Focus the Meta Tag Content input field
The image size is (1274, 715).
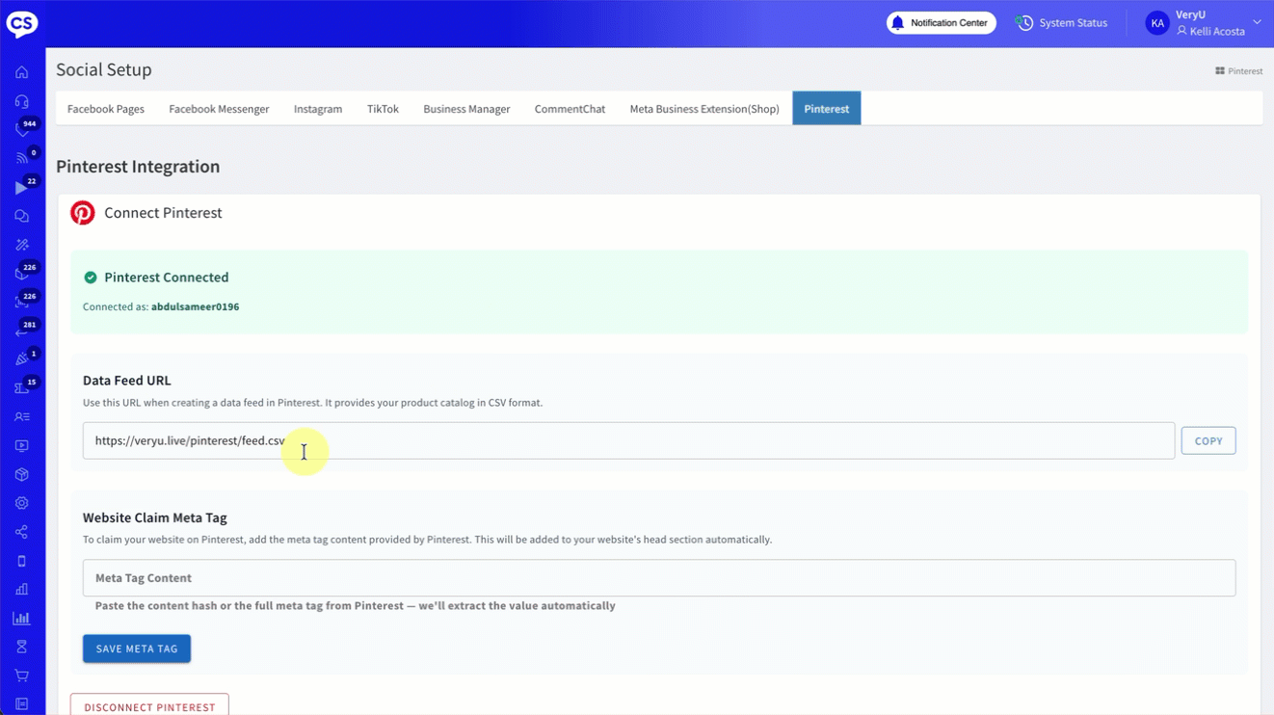pyautogui.click(x=659, y=578)
